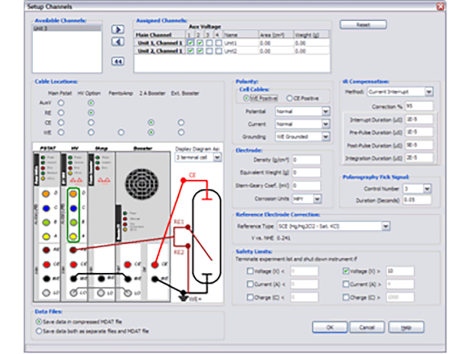Click the Reset button
The width and height of the screenshot is (472, 354).
click(363, 24)
